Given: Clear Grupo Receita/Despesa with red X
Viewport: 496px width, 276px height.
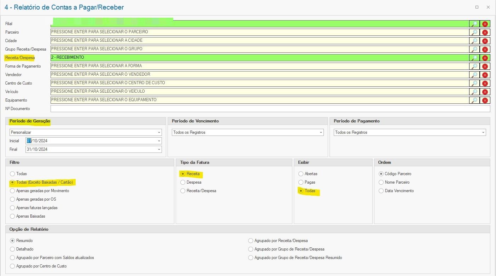Looking at the screenshot, I should pos(485,49).
